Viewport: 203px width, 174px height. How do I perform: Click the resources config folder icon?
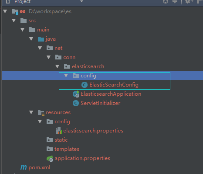(x=50, y=122)
